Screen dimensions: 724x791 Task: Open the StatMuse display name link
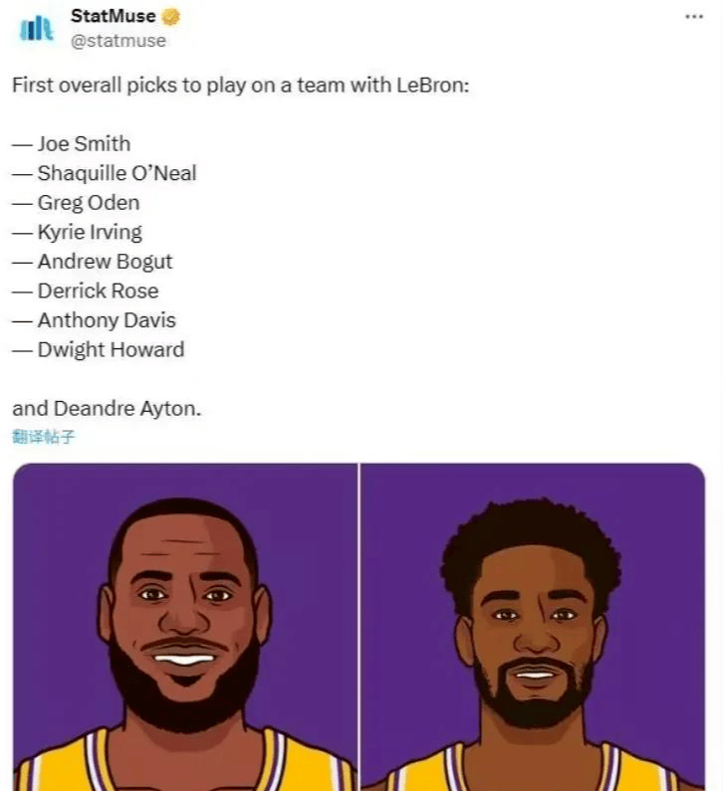[114, 16]
